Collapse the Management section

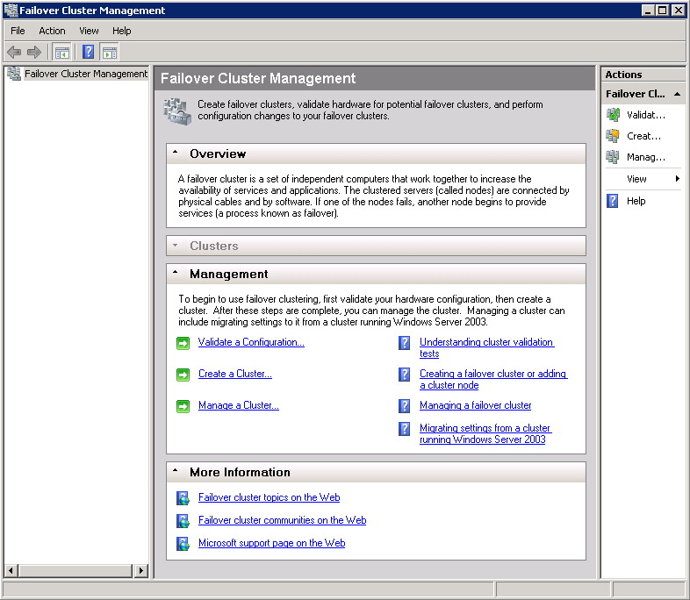point(176,273)
